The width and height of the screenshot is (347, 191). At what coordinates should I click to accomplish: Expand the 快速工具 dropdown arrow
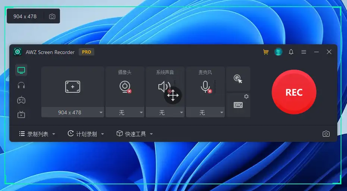point(151,134)
